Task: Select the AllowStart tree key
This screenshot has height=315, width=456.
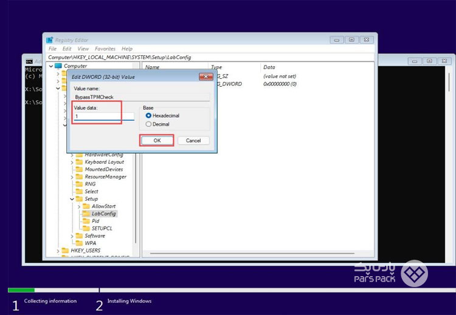Action: click(x=103, y=206)
